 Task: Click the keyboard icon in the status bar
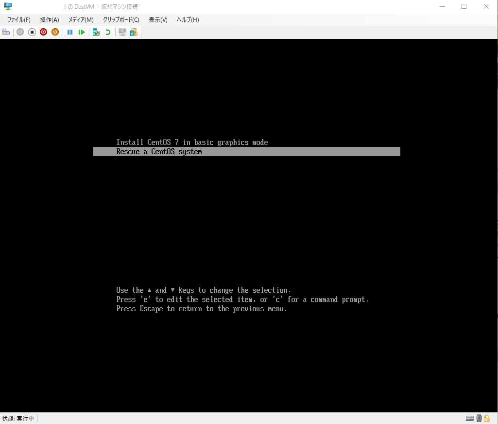[x=469, y=418]
